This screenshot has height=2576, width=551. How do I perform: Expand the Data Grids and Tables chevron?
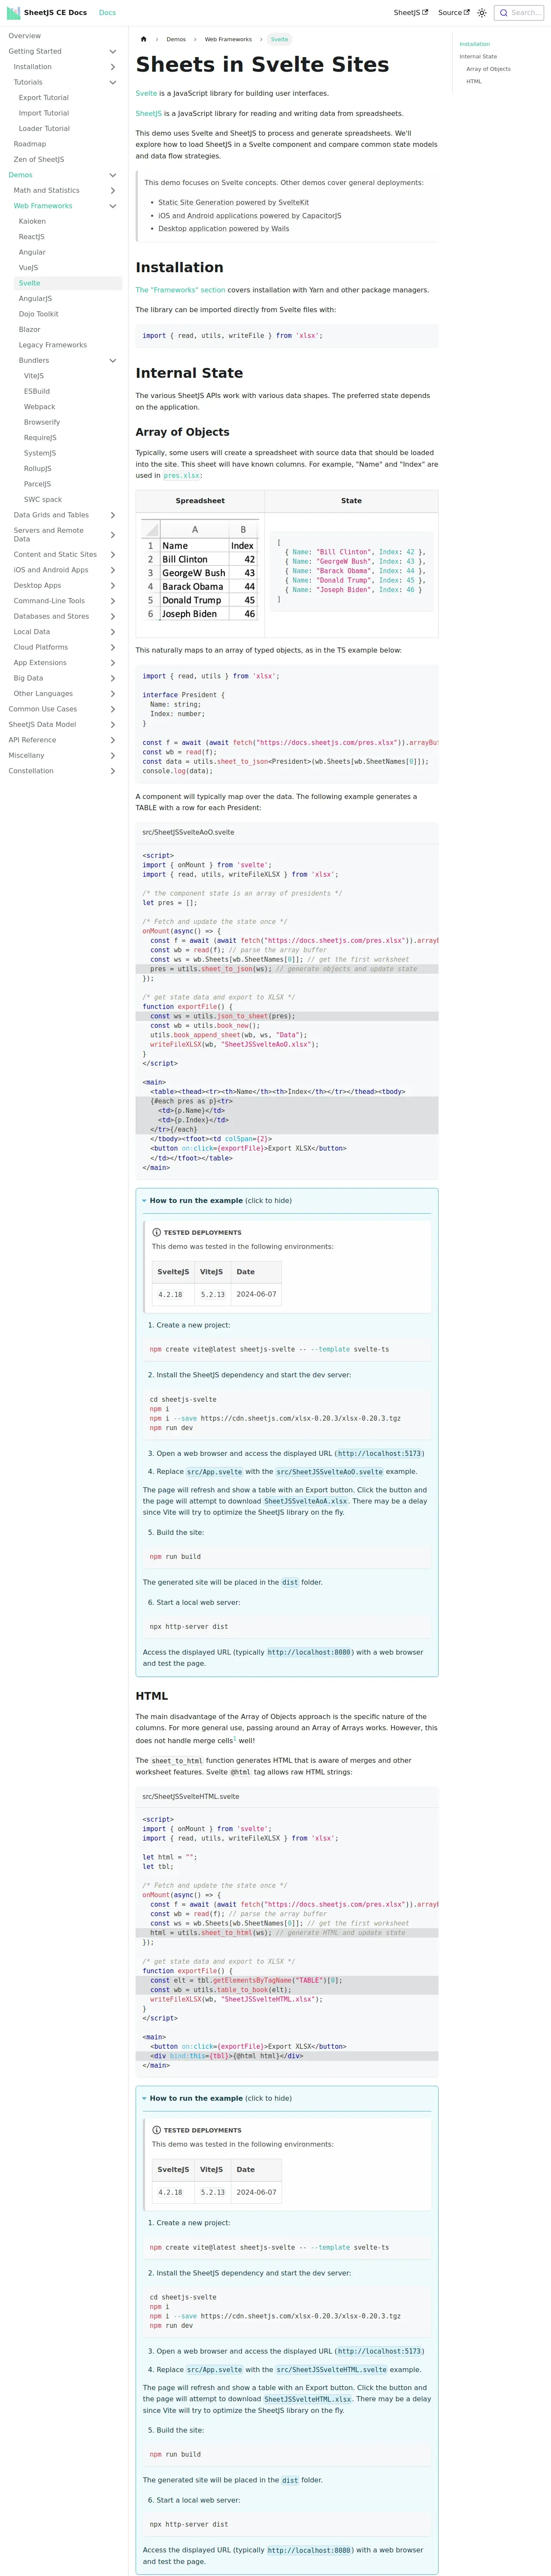click(x=112, y=515)
